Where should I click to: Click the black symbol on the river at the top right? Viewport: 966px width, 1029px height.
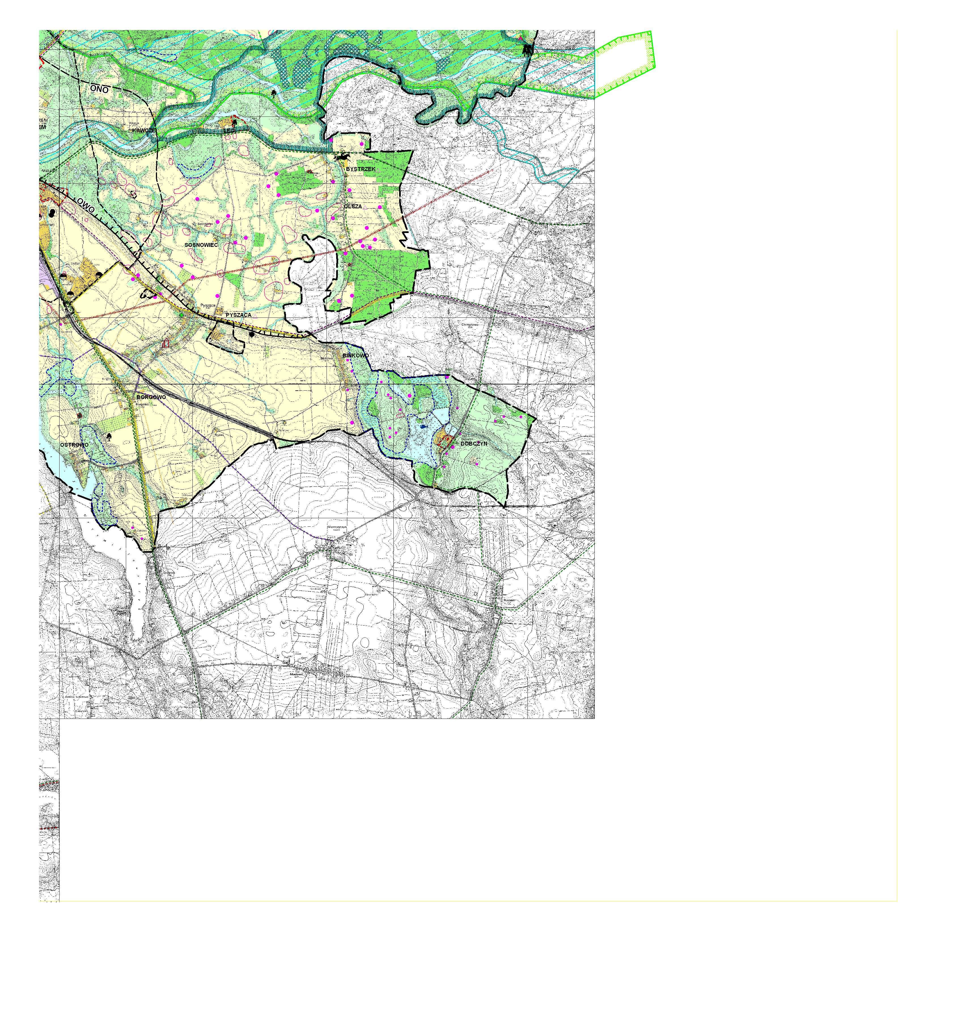[x=528, y=50]
